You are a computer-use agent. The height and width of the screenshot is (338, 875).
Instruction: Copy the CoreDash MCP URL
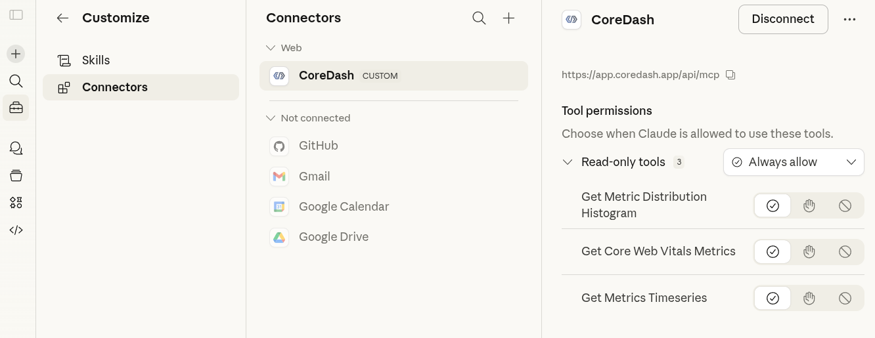click(730, 75)
